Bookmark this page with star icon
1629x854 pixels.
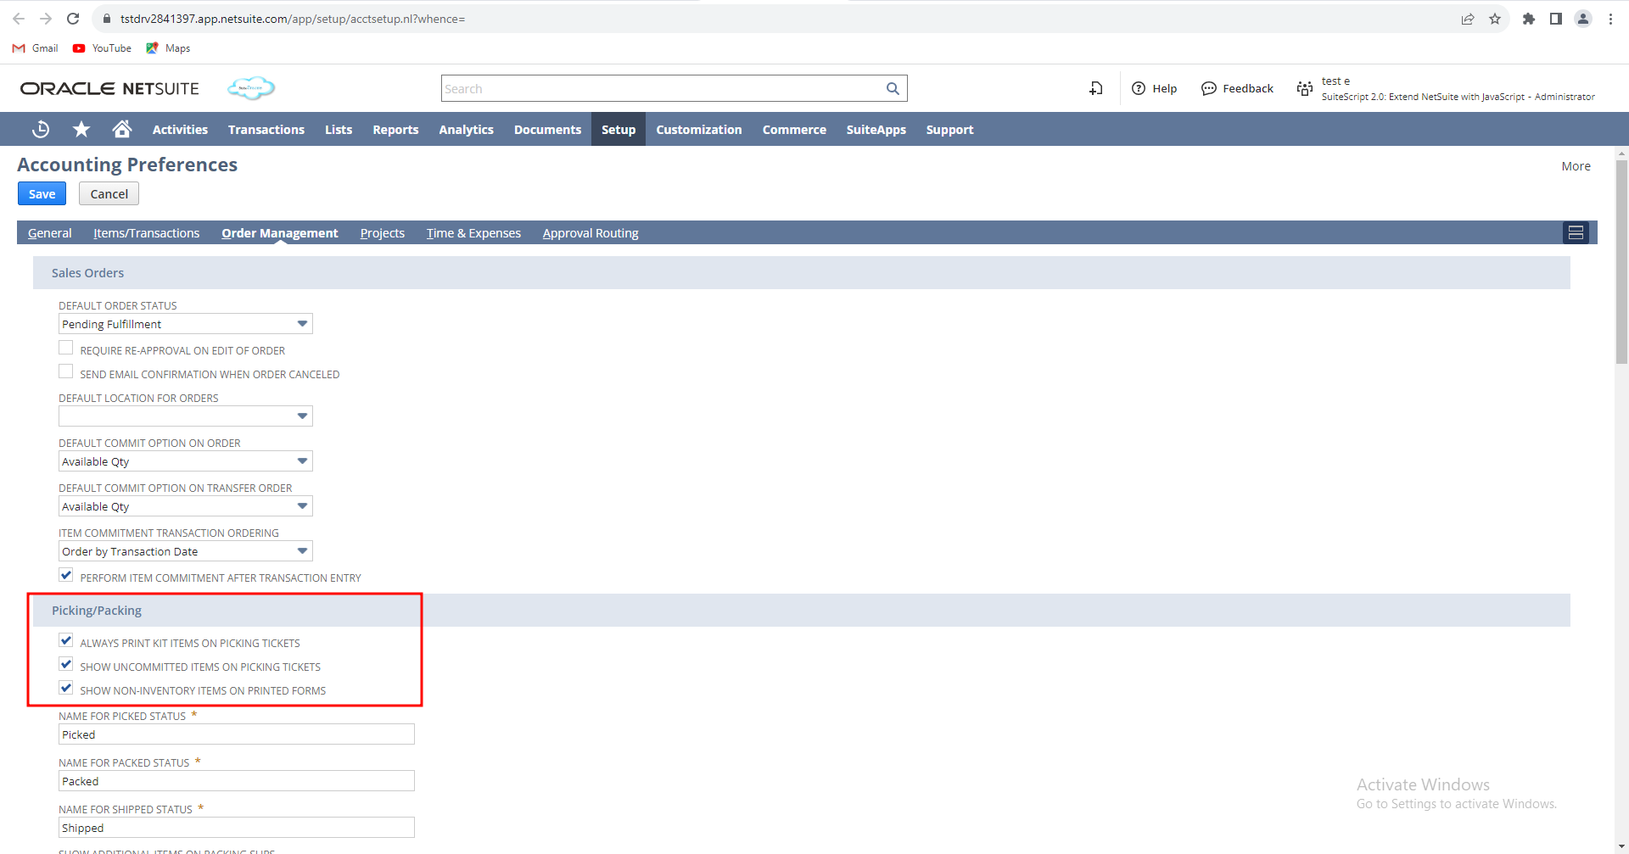(x=1495, y=19)
